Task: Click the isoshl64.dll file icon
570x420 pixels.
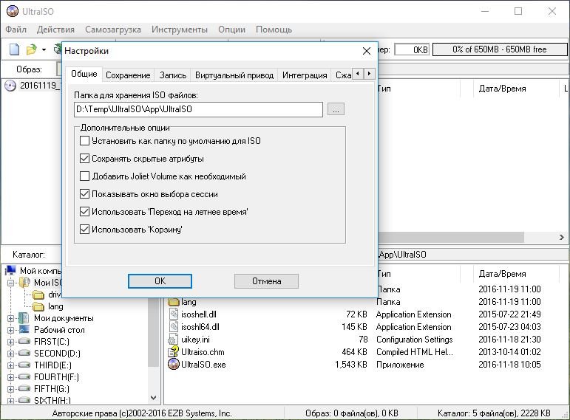Action: pos(174,327)
